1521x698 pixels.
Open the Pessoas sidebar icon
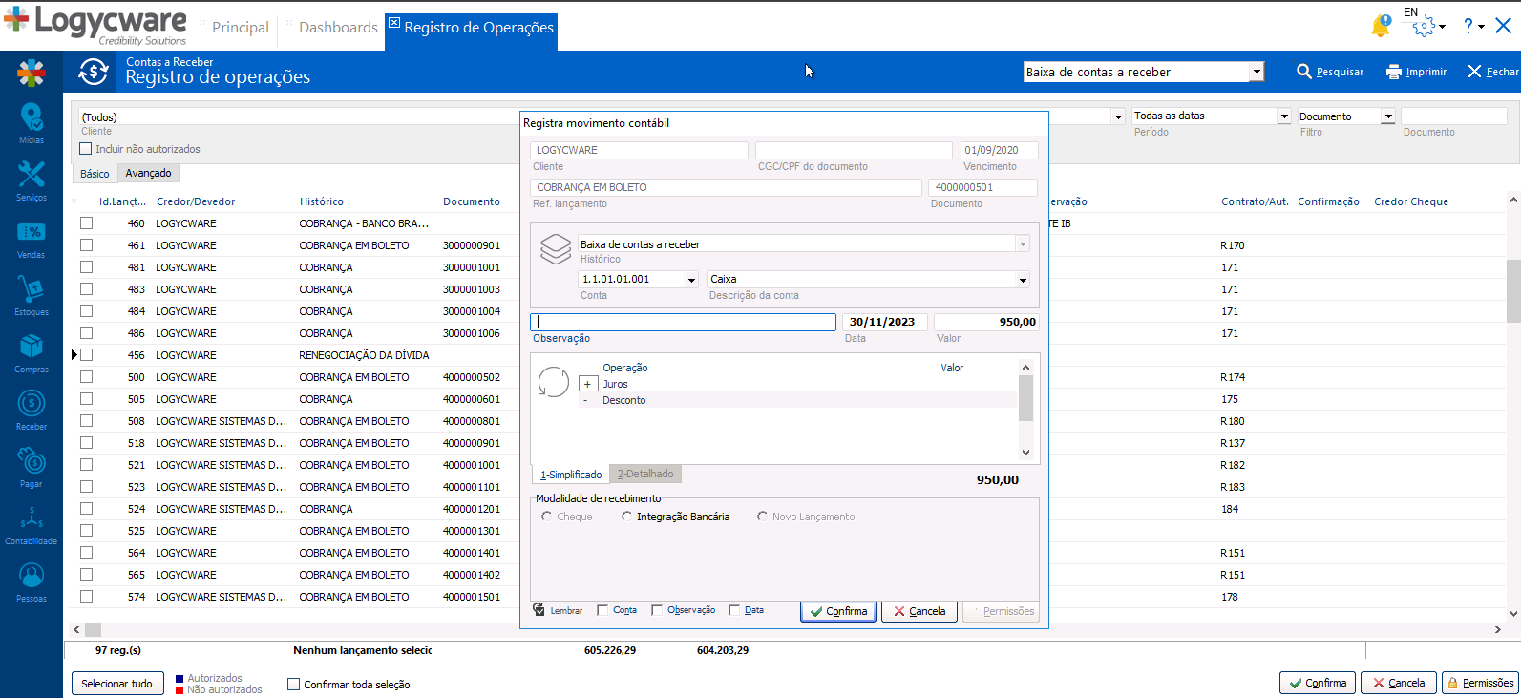[x=32, y=582]
